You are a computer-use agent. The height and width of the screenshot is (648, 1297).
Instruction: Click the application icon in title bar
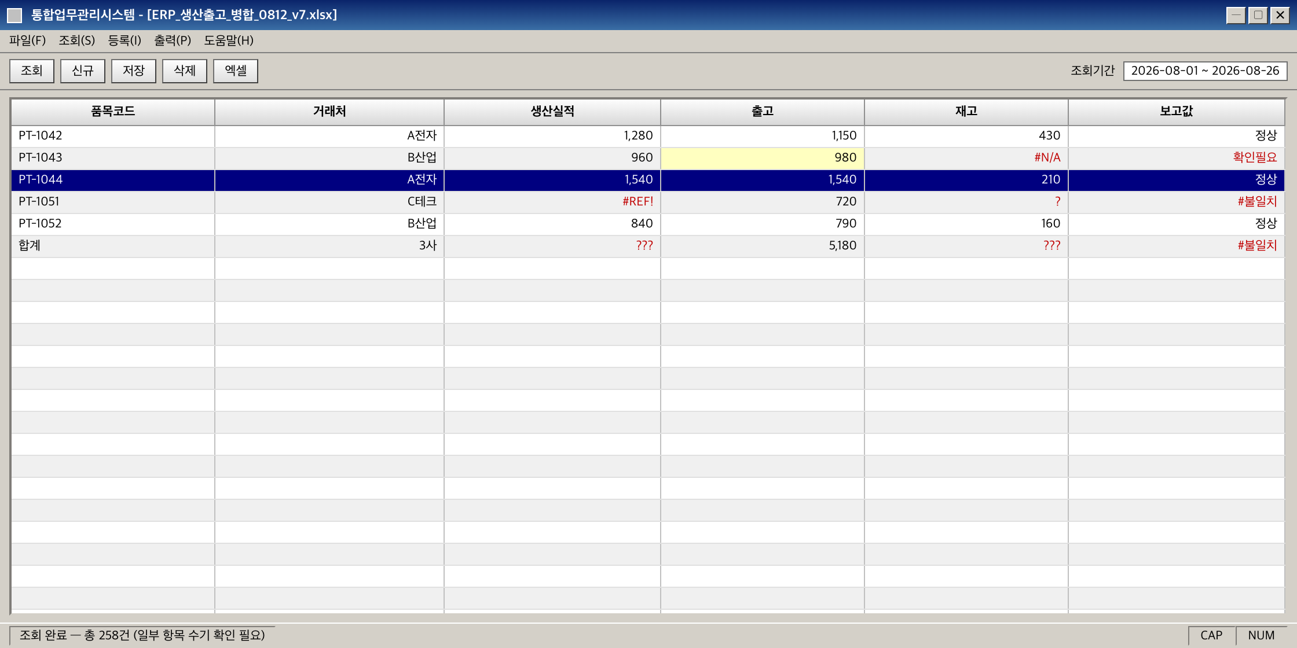[x=14, y=15]
